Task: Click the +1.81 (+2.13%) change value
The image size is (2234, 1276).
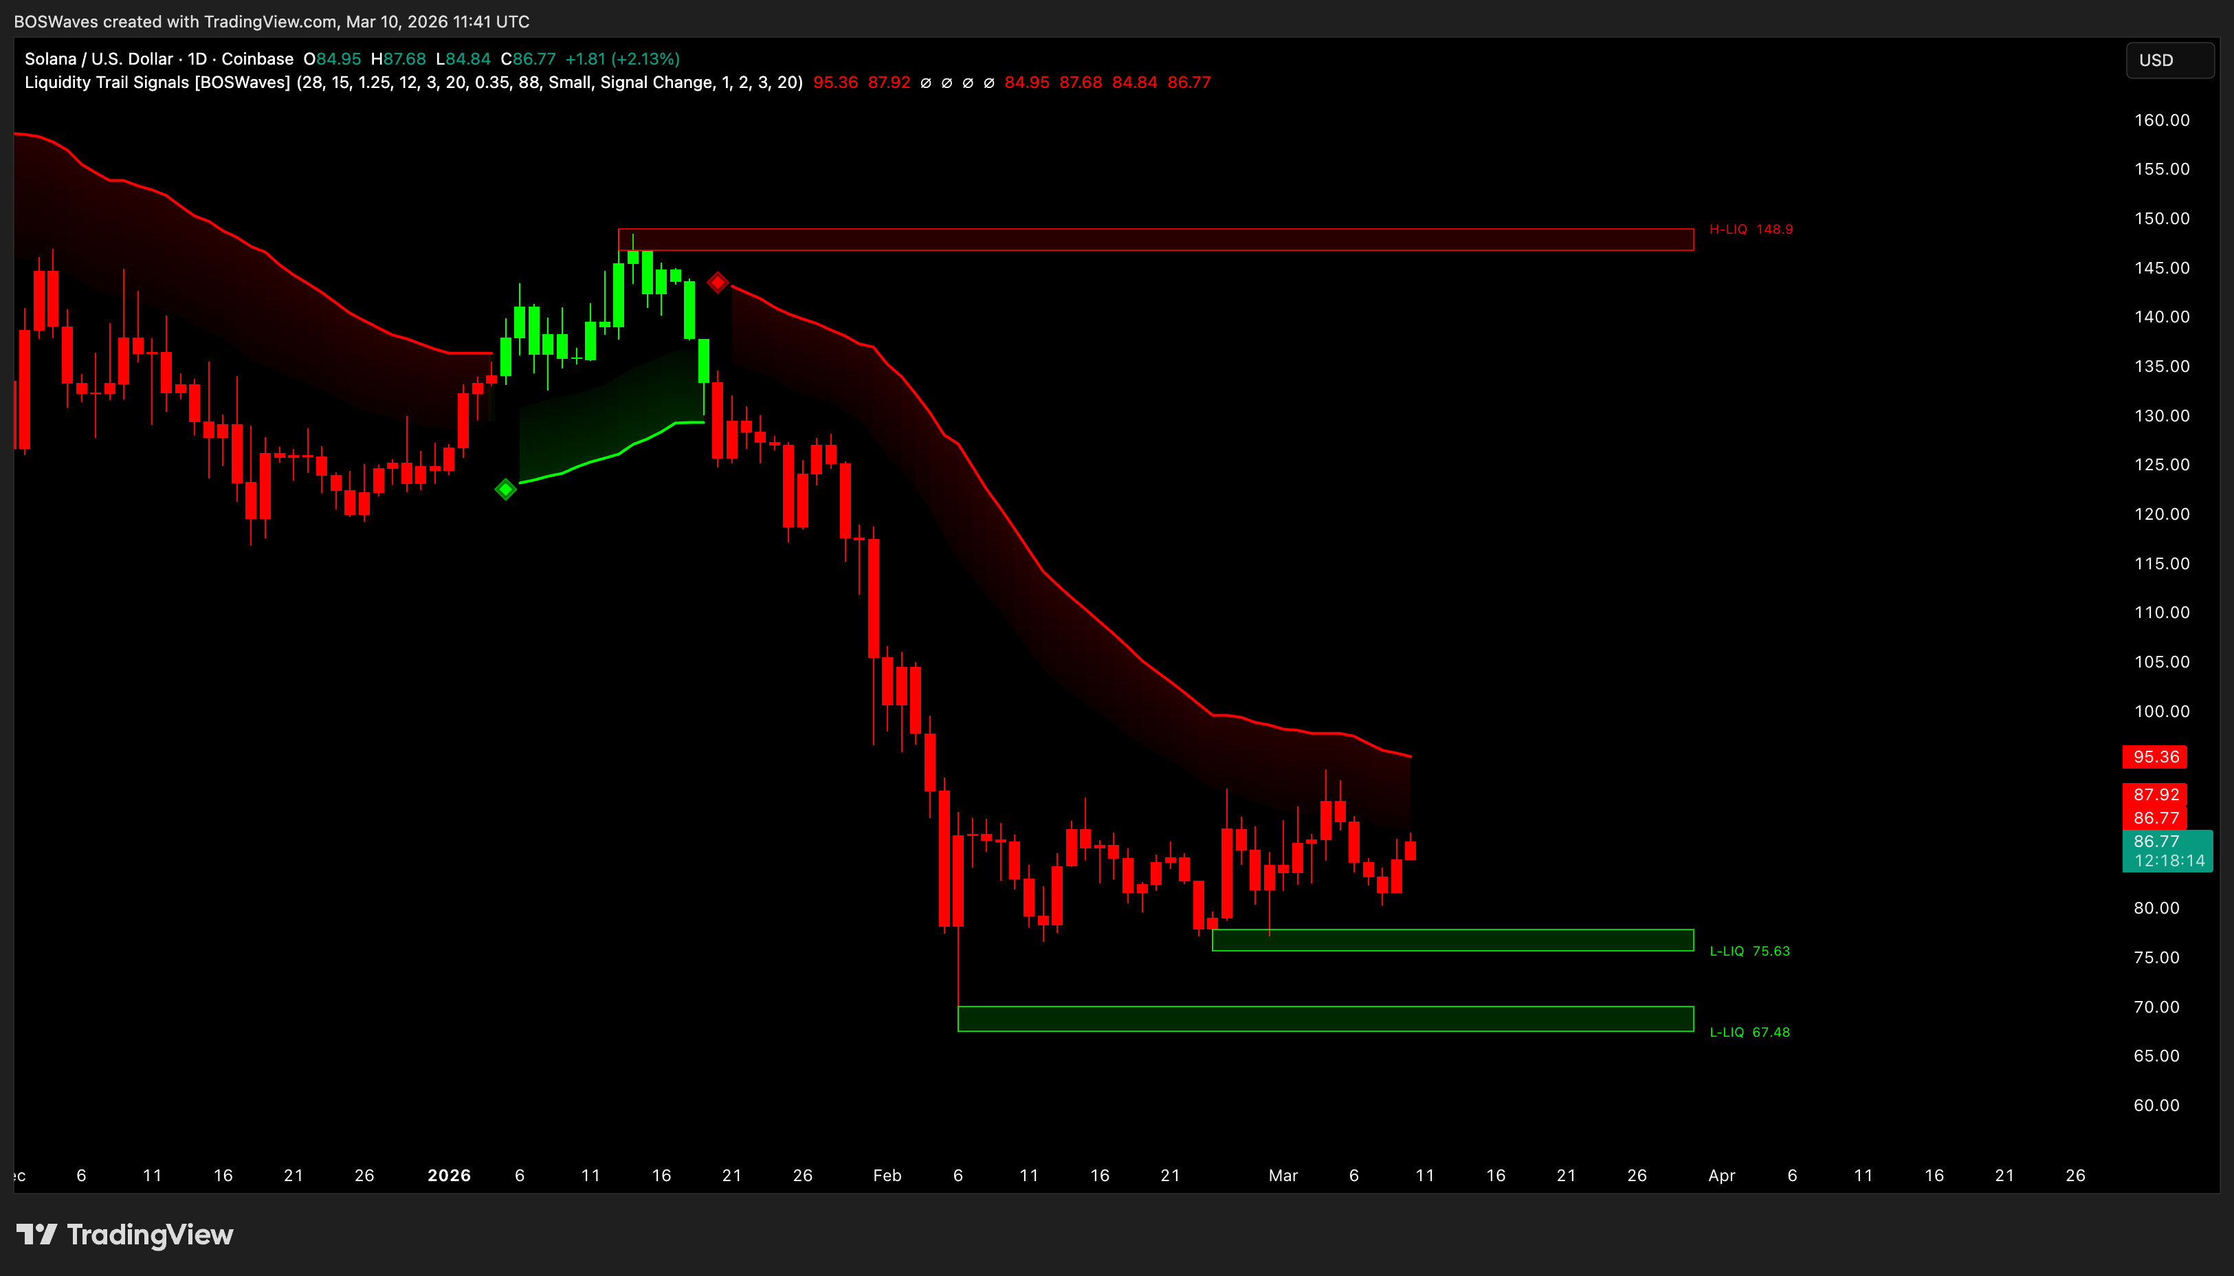Action: 622,58
